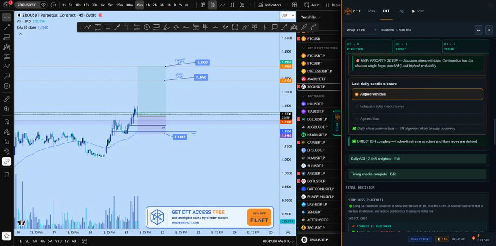Open the indicator templates dropdown arrow
The height and width of the screenshot is (246, 496).
pyautogui.click(x=287, y=5)
